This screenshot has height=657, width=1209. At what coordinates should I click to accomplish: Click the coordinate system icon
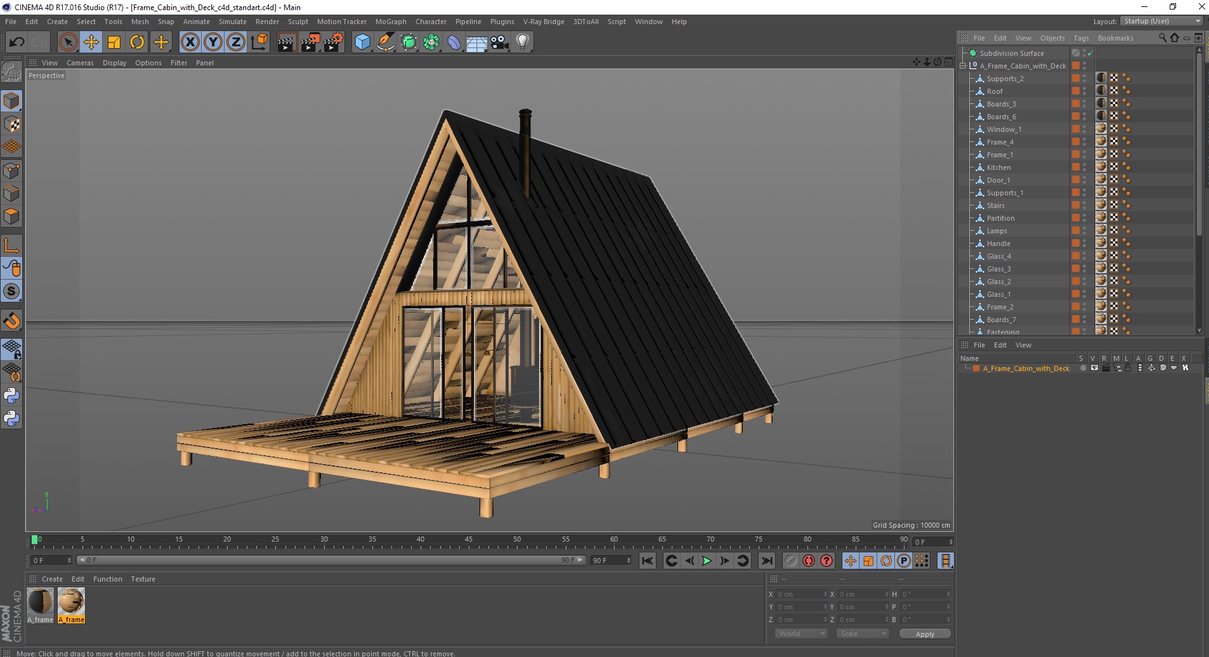tap(259, 42)
